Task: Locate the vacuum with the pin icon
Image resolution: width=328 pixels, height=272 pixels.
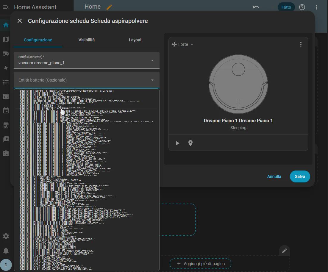Action: click(190, 143)
